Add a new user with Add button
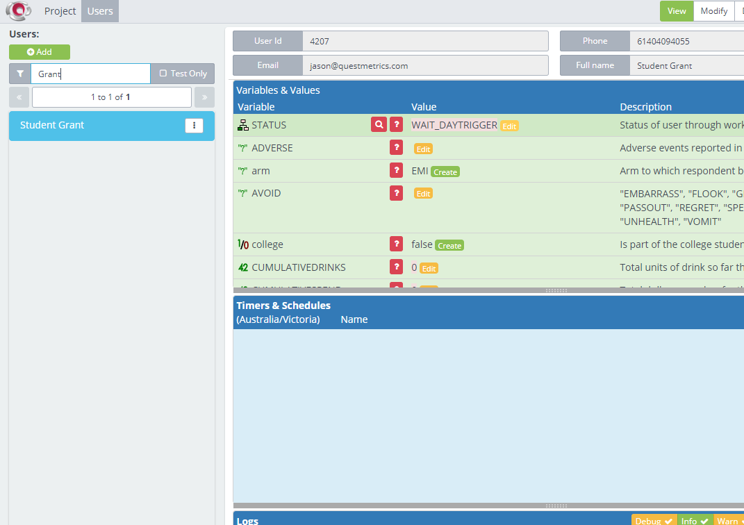Viewport: 744px width, 525px height. click(x=40, y=52)
